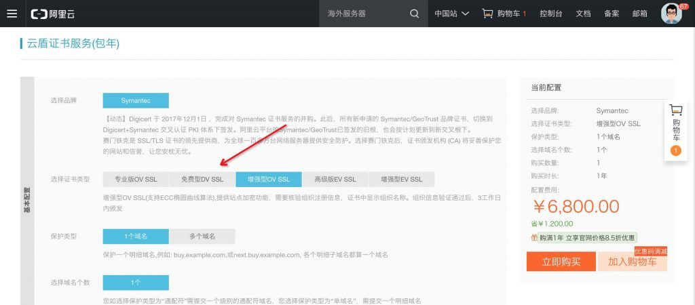This screenshot has width=695, height=305.
Task: Choose 多个域名 protection type
Action: [x=202, y=237]
